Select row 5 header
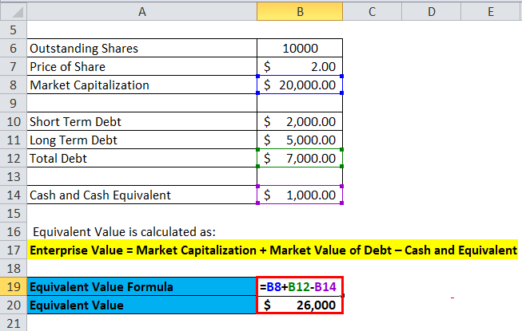 (14, 30)
